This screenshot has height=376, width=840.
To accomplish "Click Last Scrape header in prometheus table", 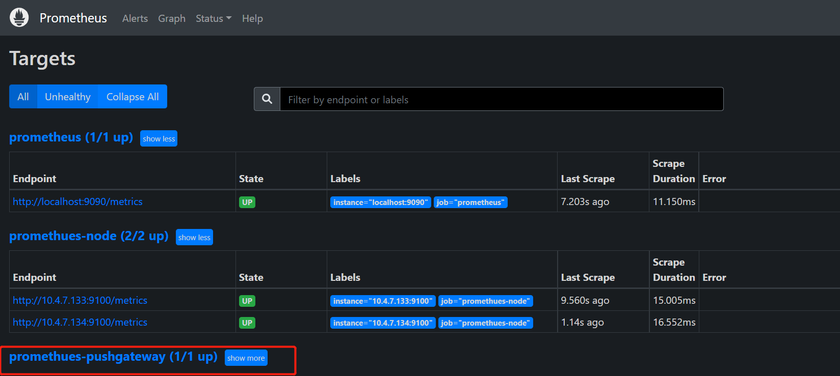I will tap(588, 179).
